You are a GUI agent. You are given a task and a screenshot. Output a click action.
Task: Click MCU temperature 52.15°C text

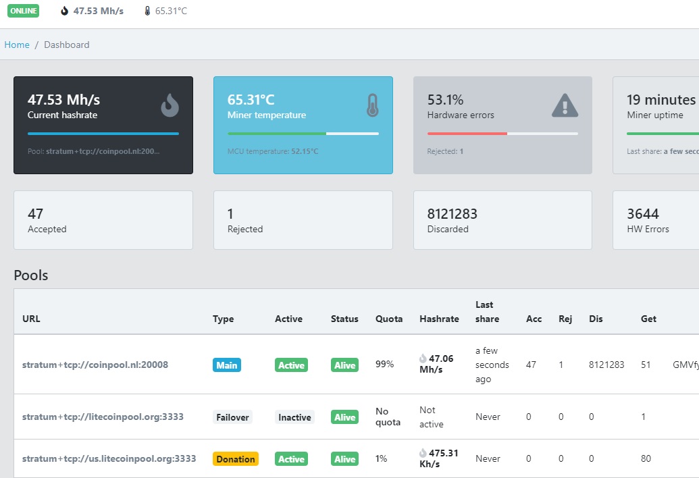tap(273, 151)
